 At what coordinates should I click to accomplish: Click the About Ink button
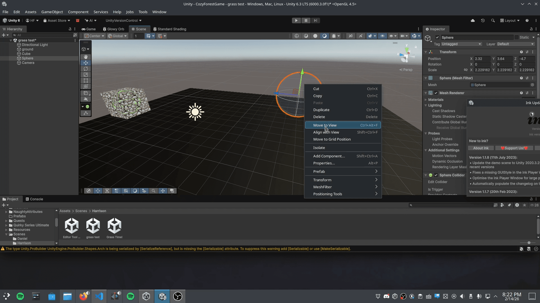click(481, 148)
